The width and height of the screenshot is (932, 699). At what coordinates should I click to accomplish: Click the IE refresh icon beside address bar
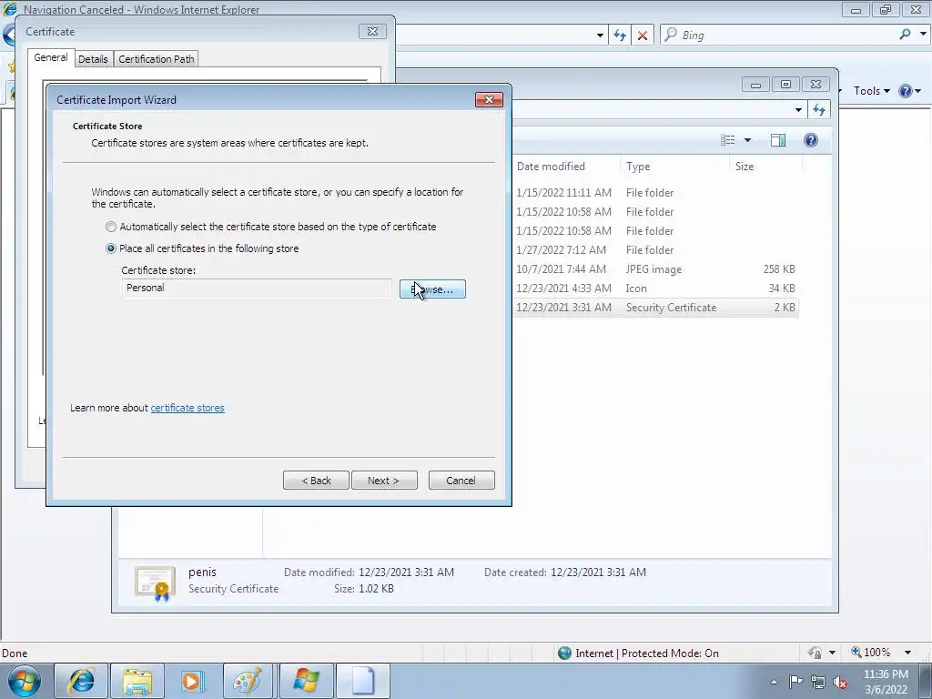(x=620, y=35)
